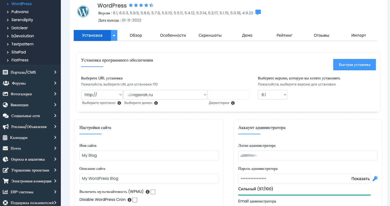The image size is (390, 206).
Task: Click the Логин администратора input field
Action: [308, 155]
